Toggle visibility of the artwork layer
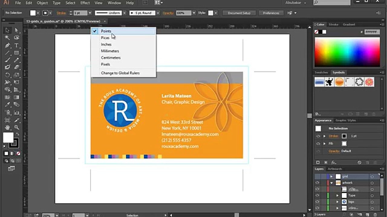 pyautogui.click(x=317, y=183)
